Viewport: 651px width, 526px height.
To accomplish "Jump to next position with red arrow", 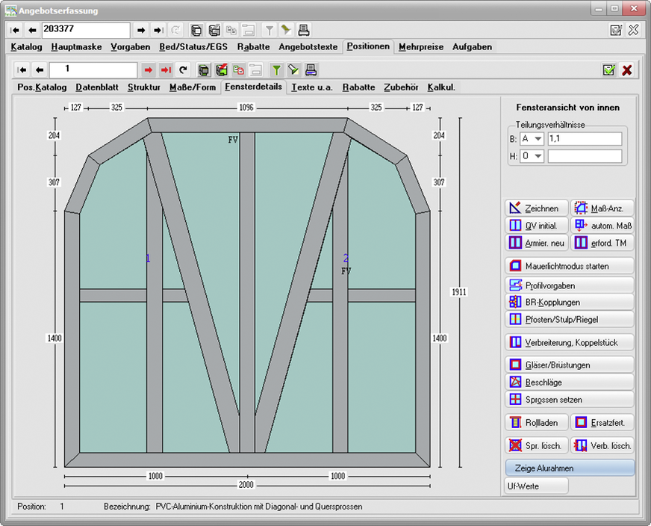I will (149, 70).
